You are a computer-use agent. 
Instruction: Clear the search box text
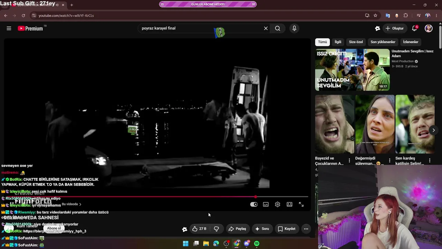[266, 28]
